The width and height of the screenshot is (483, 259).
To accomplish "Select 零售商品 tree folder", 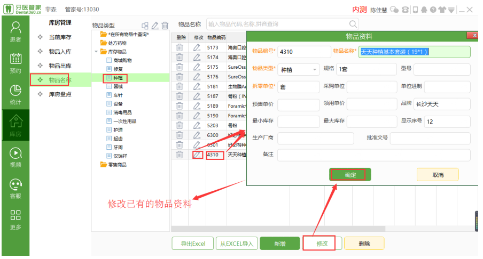I will click(113, 165).
